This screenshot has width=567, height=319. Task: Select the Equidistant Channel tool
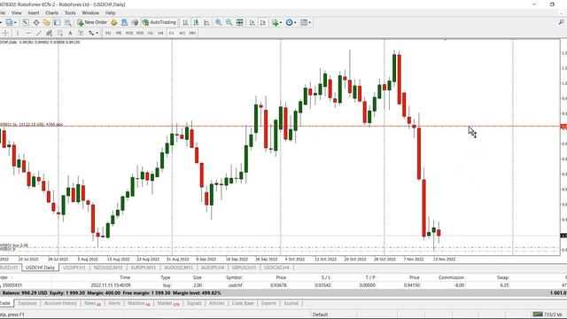pyautogui.click(x=50, y=33)
